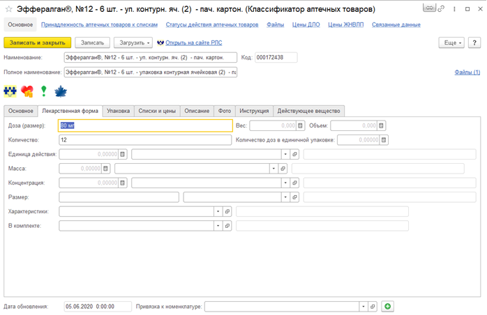487x315 pixels.
Task: Open the Действующее вещество tab
Action: coord(308,111)
